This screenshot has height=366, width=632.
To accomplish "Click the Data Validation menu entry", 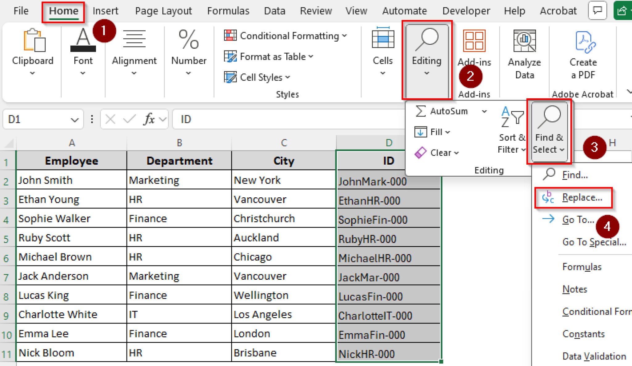I will point(594,356).
